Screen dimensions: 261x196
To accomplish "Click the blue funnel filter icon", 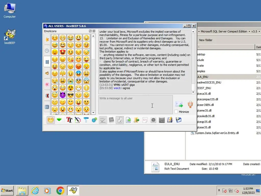I will 86,120.
